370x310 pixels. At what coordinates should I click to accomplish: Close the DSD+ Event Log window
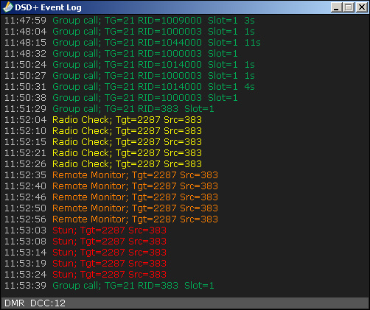click(361, 7)
